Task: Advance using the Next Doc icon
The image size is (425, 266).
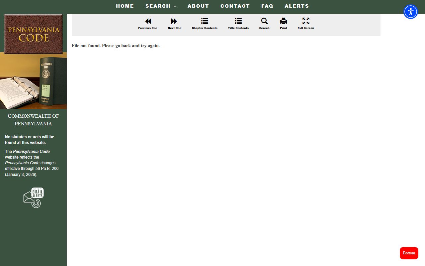Action: (x=174, y=22)
